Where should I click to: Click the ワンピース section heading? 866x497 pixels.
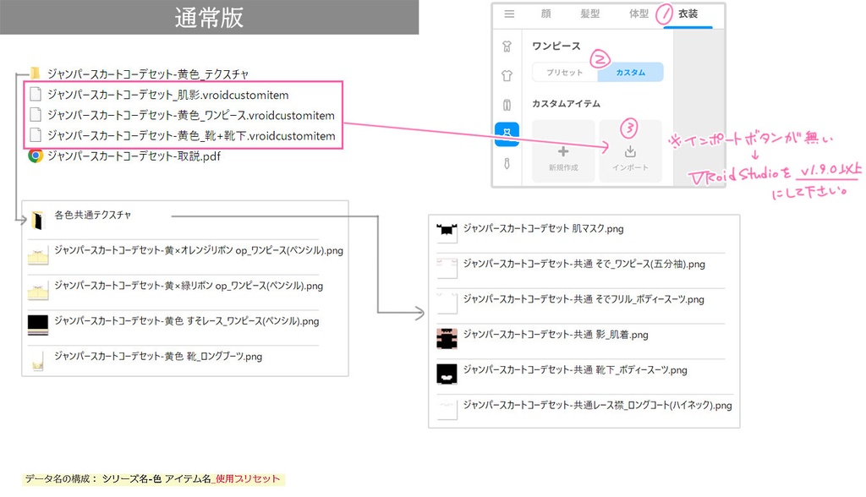coord(556,46)
